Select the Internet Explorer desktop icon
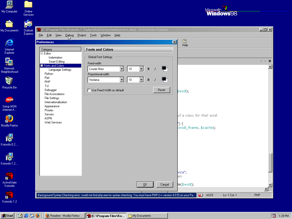Image resolution: width=292 pixels, height=219 pixels. [9, 46]
